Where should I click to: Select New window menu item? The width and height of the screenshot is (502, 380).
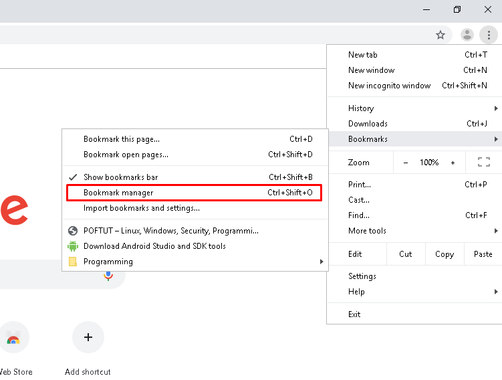coord(416,70)
